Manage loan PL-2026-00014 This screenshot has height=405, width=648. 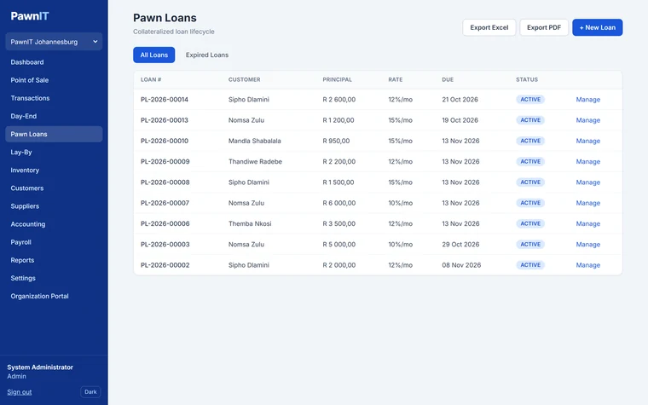click(x=588, y=100)
